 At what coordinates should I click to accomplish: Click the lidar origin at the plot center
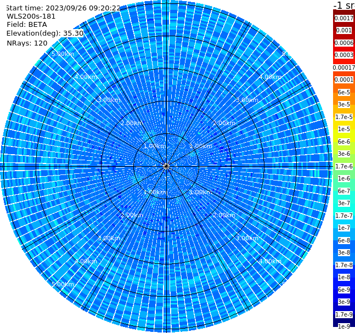166,166
